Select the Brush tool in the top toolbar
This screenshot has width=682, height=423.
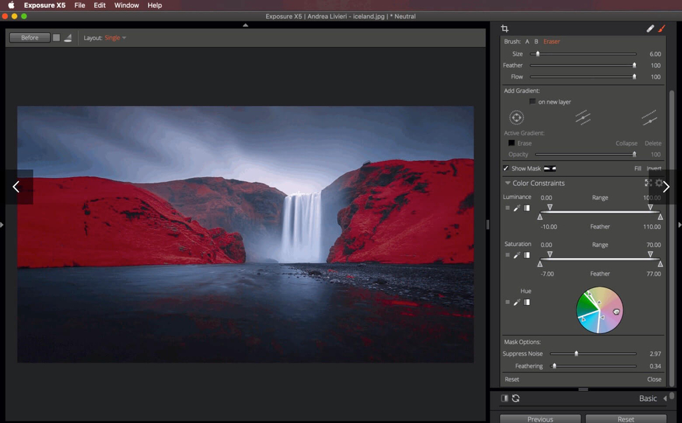[663, 28]
